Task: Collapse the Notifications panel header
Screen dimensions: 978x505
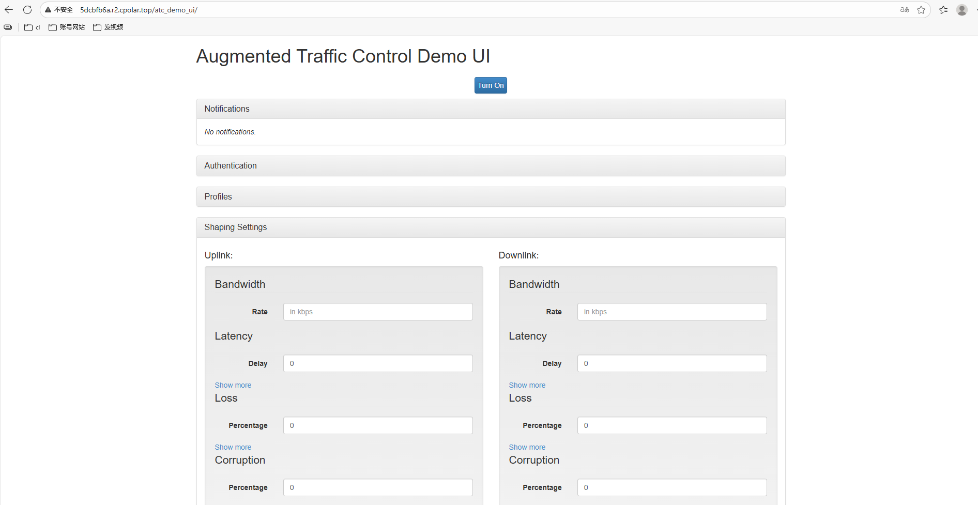Action: [491, 109]
